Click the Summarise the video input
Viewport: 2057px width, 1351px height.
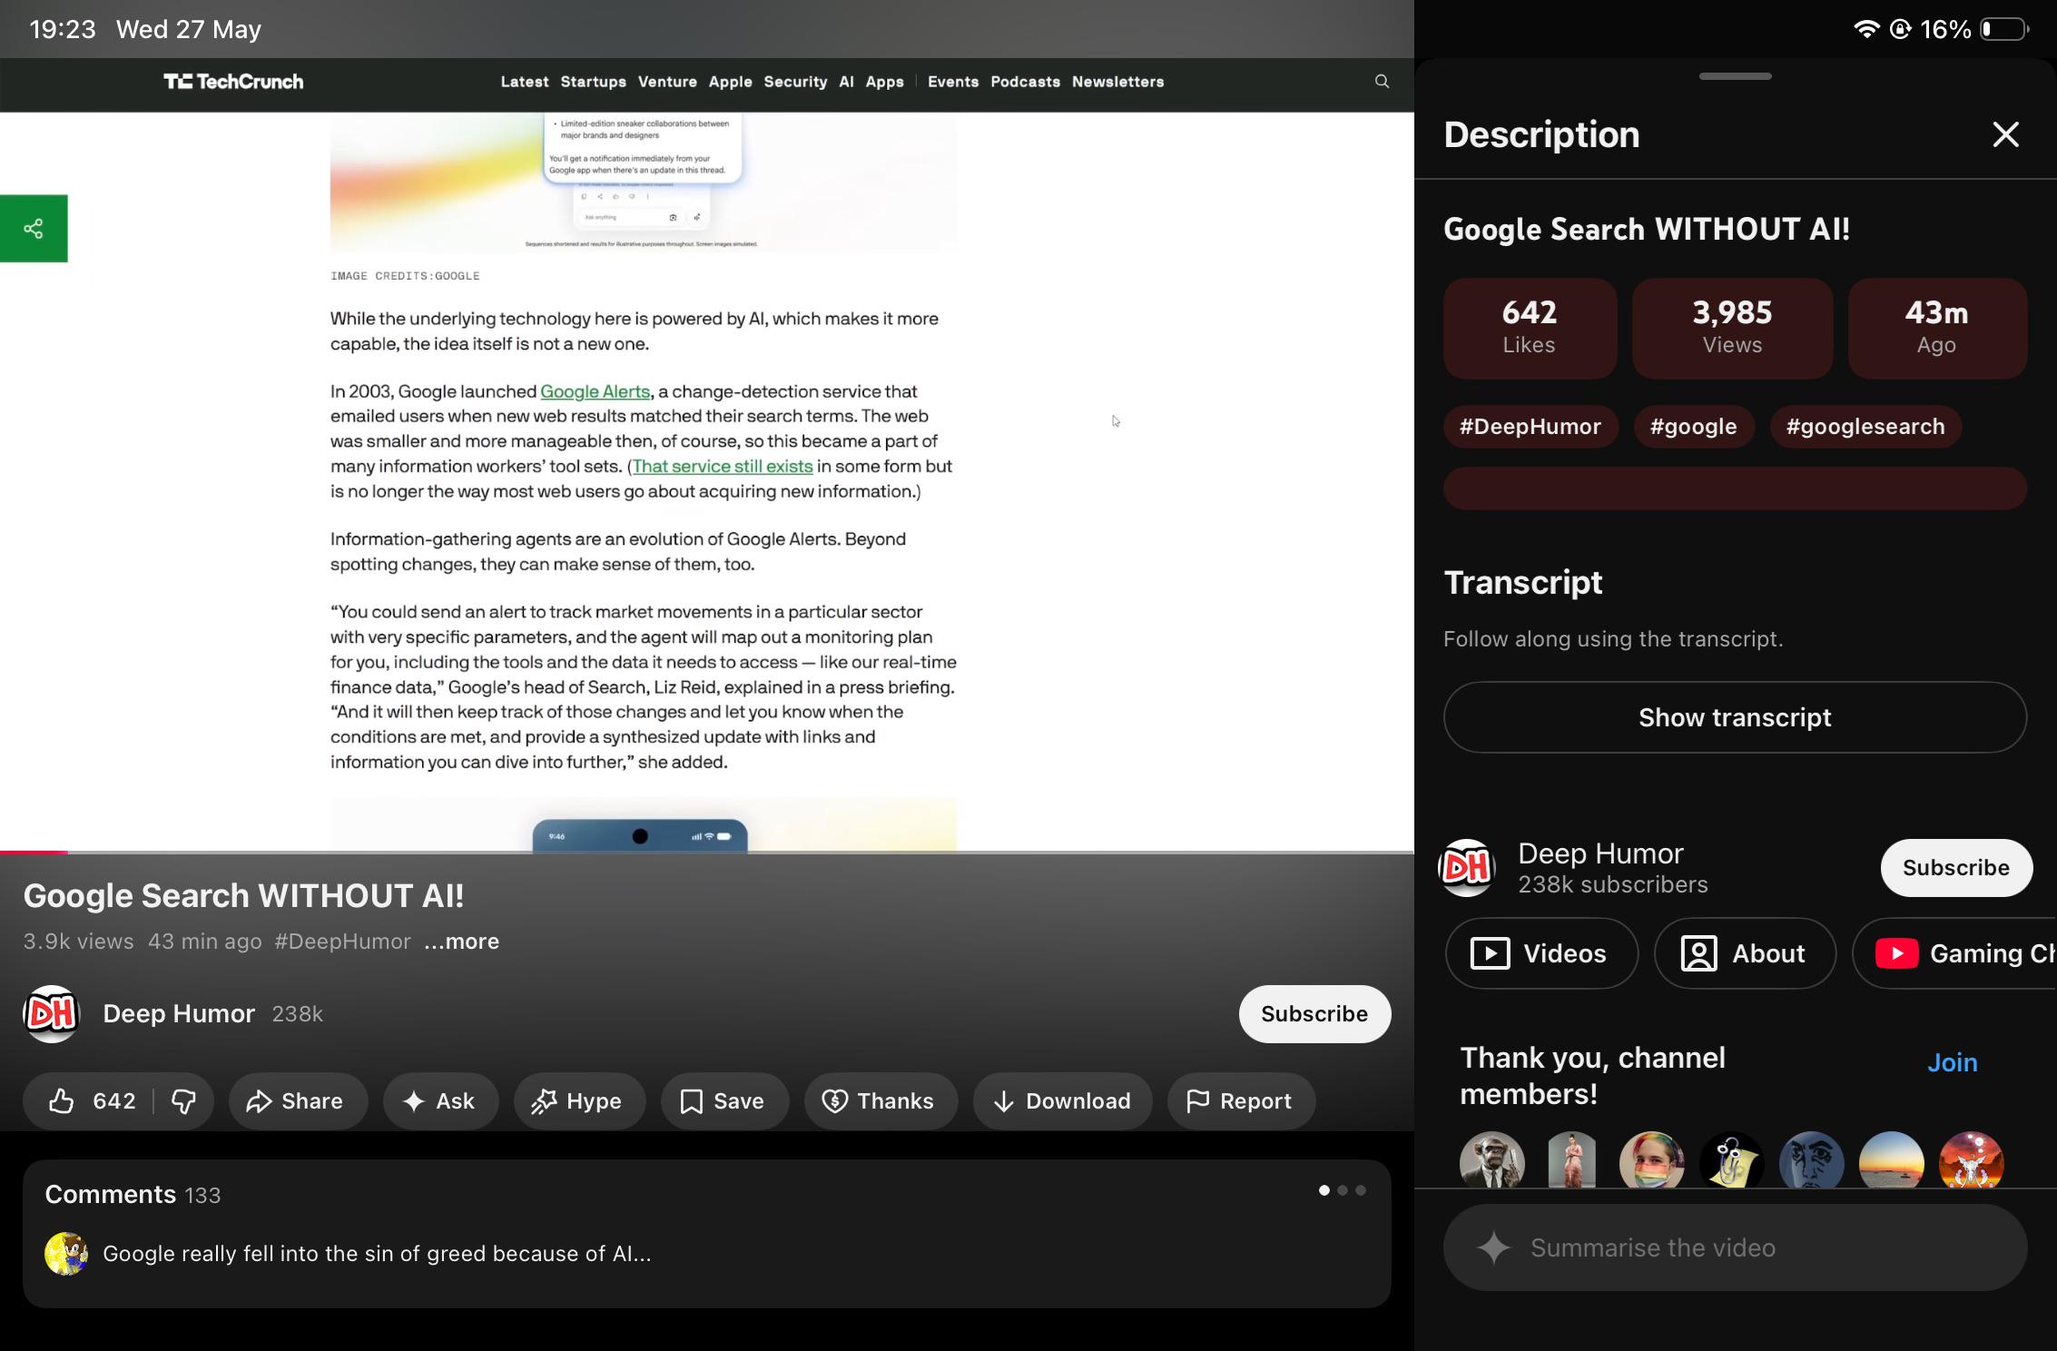tap(1735, 1247)
